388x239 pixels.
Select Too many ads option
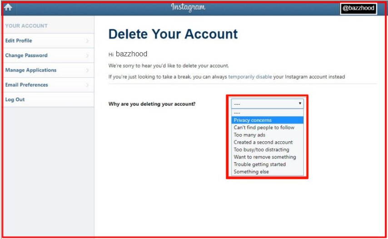[267, 135]
